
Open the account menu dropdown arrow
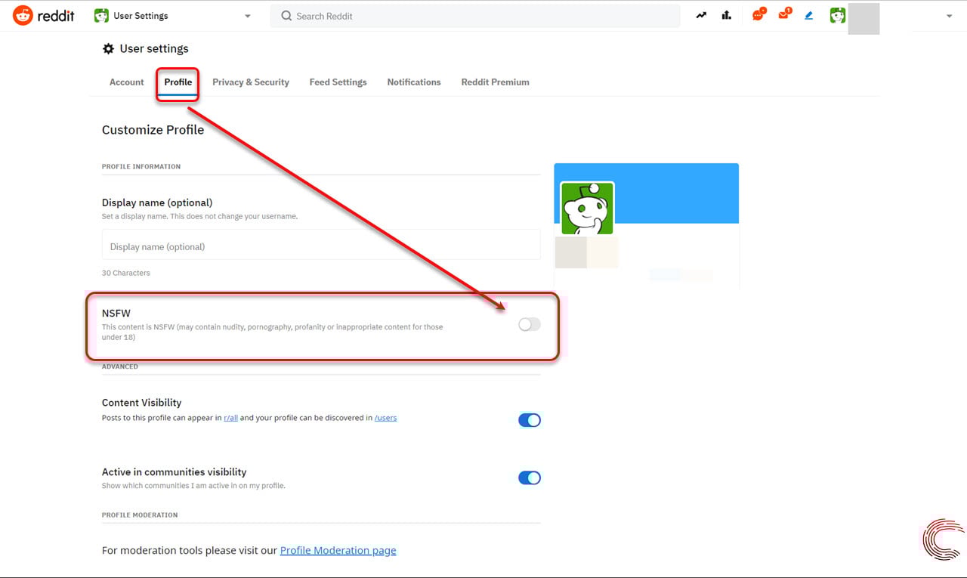coord(950,16)
